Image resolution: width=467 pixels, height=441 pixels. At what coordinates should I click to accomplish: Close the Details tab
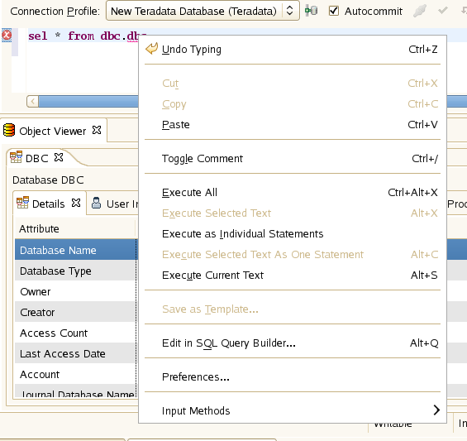(76, 203)
